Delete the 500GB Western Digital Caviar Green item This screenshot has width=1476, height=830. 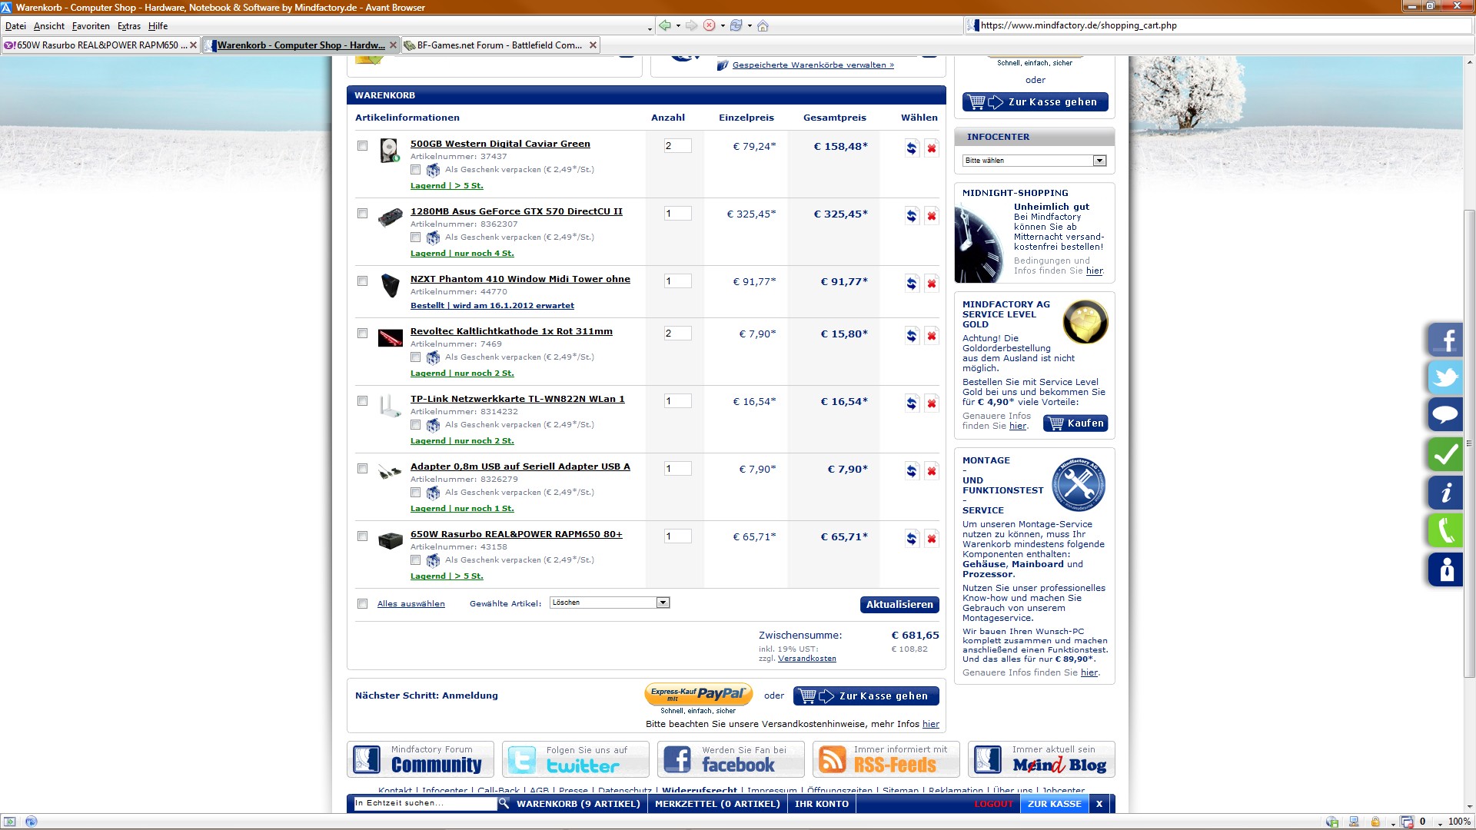click(x=931, y=148)
